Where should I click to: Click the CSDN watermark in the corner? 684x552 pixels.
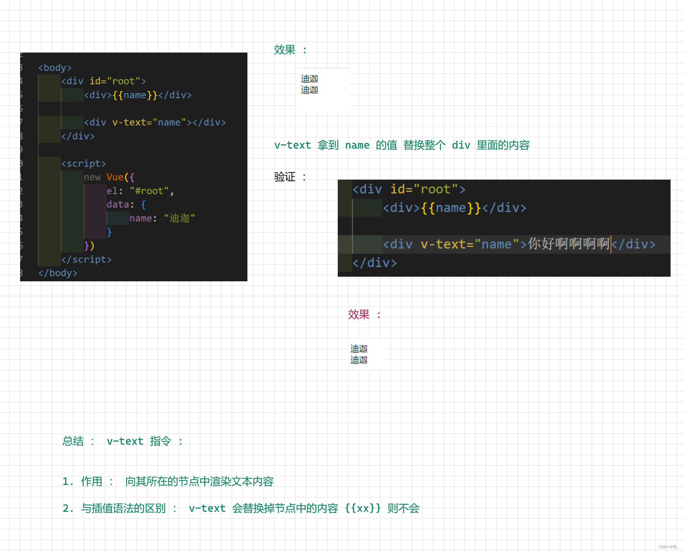click(668, 547)
